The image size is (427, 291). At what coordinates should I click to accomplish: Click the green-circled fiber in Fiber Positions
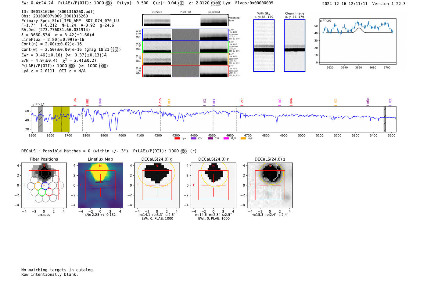tap(42, 192)
